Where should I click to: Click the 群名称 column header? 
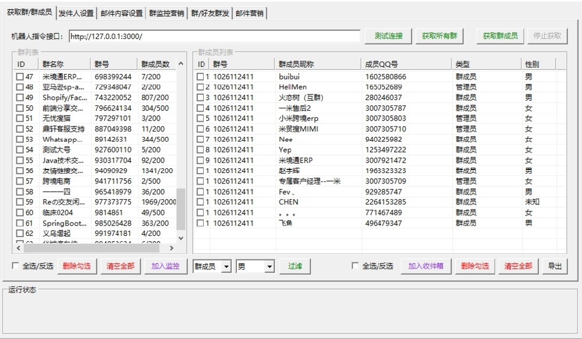click(65, 64)
